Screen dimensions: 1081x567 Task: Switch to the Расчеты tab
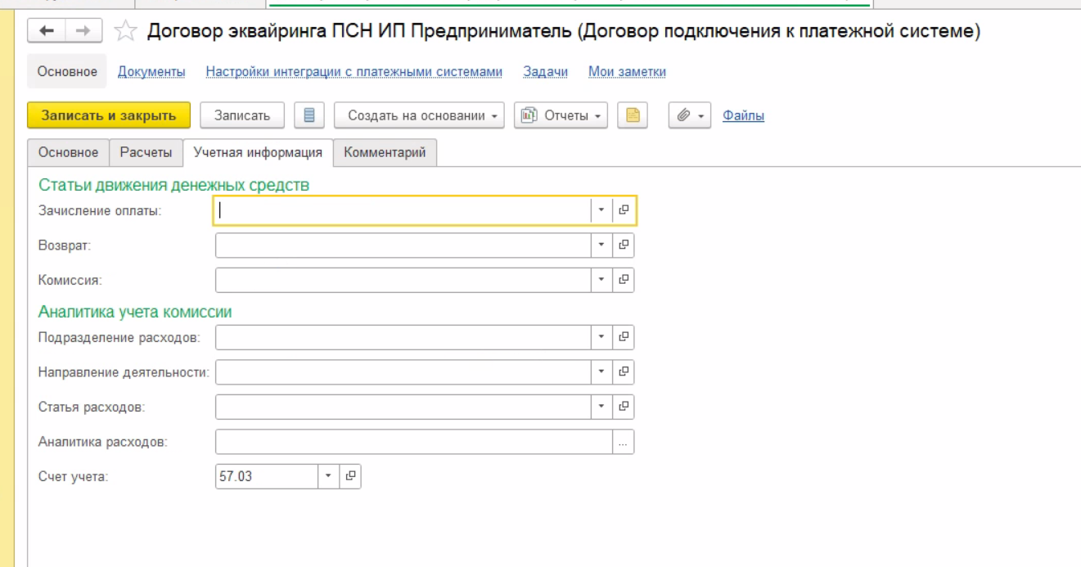[146, 152]
